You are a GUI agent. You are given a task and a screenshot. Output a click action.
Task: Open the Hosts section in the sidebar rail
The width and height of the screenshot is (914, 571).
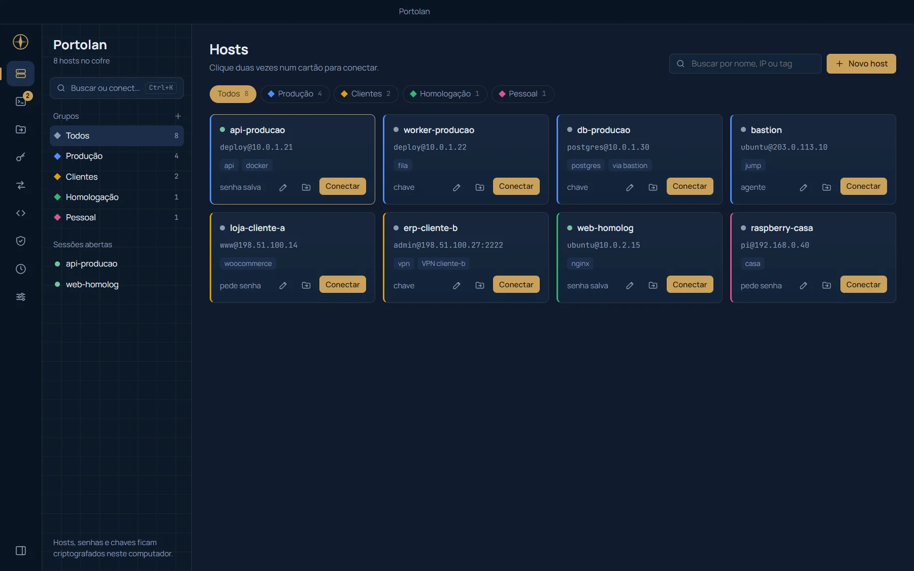[x=21, y=74]
